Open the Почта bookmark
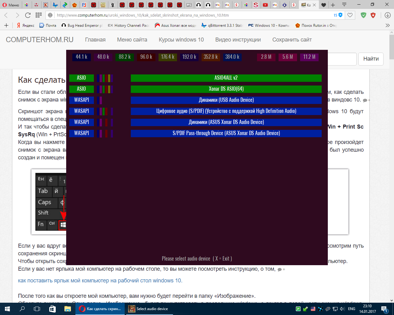The height and width of the screenshot is (315, 394). coord(48,26)
